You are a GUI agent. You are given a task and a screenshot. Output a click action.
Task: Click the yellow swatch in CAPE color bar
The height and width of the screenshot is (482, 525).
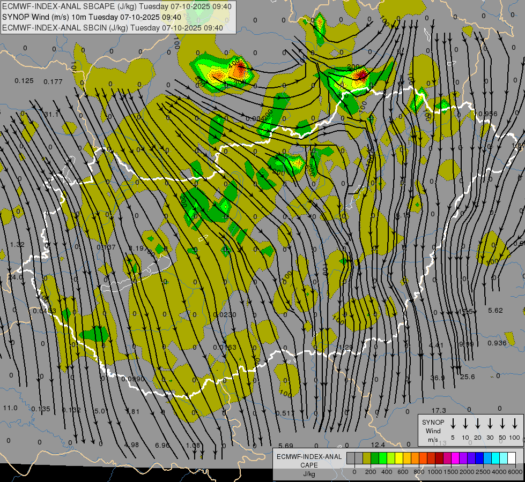pyautogui.click(x=399, y=458)
